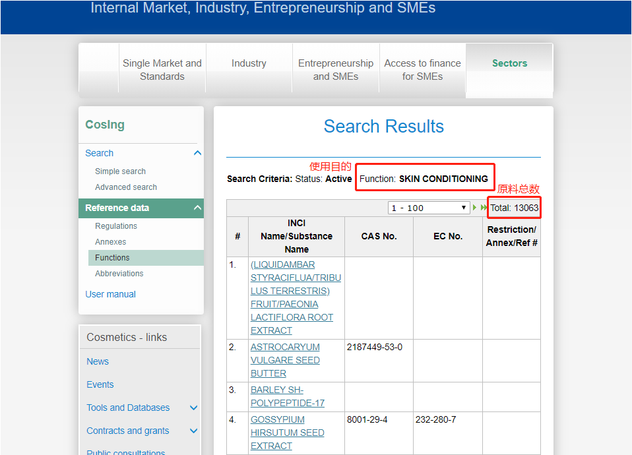Open the User manual link
Image resolution: width=632 pixels, height=455 pixels.
pyautogui.click(x=110, y=294)
